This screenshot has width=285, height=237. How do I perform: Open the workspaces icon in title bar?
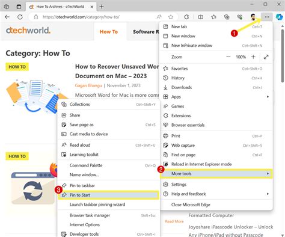pyautogui.click(x=7, y=7)
